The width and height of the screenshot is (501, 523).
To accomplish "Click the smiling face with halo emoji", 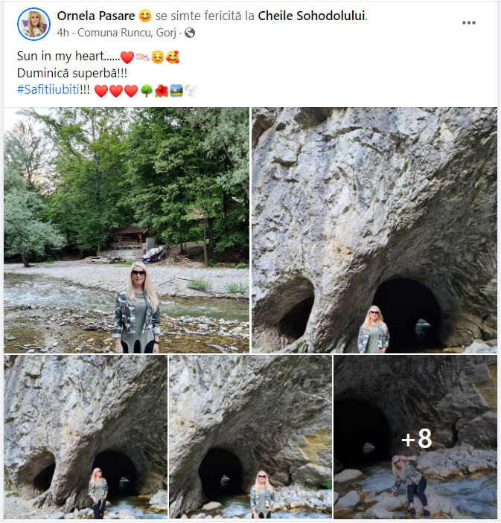I will point(158,57).
